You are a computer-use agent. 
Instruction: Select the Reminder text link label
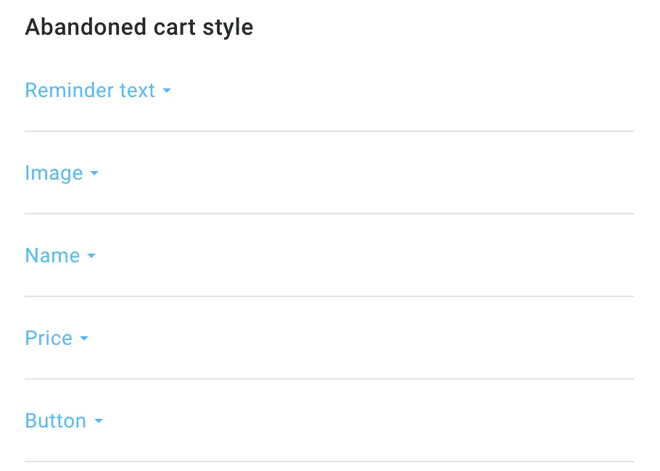90,91
